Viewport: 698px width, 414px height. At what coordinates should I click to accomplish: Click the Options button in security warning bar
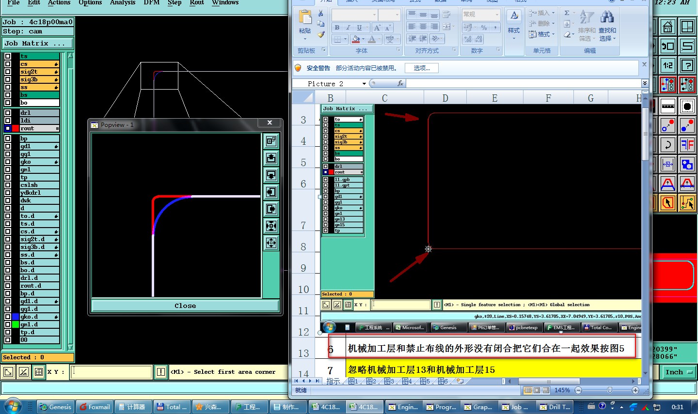tap(421, 68)
